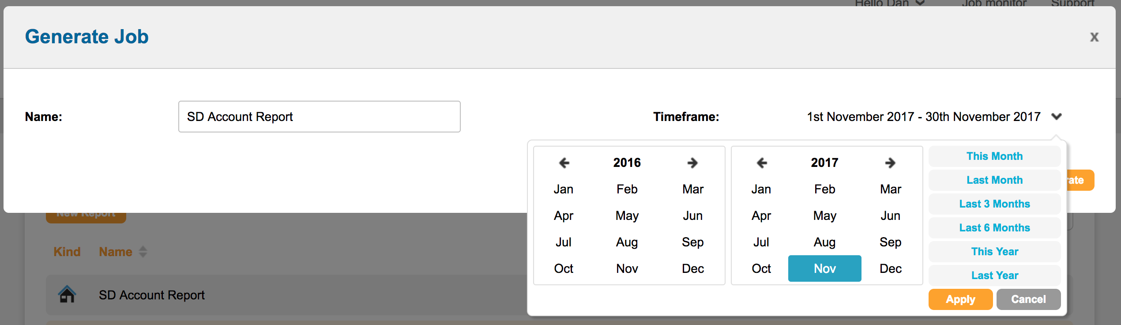The image size is (1121, 325).
Task: Click into the Name input field
Action: click(319, 117)
